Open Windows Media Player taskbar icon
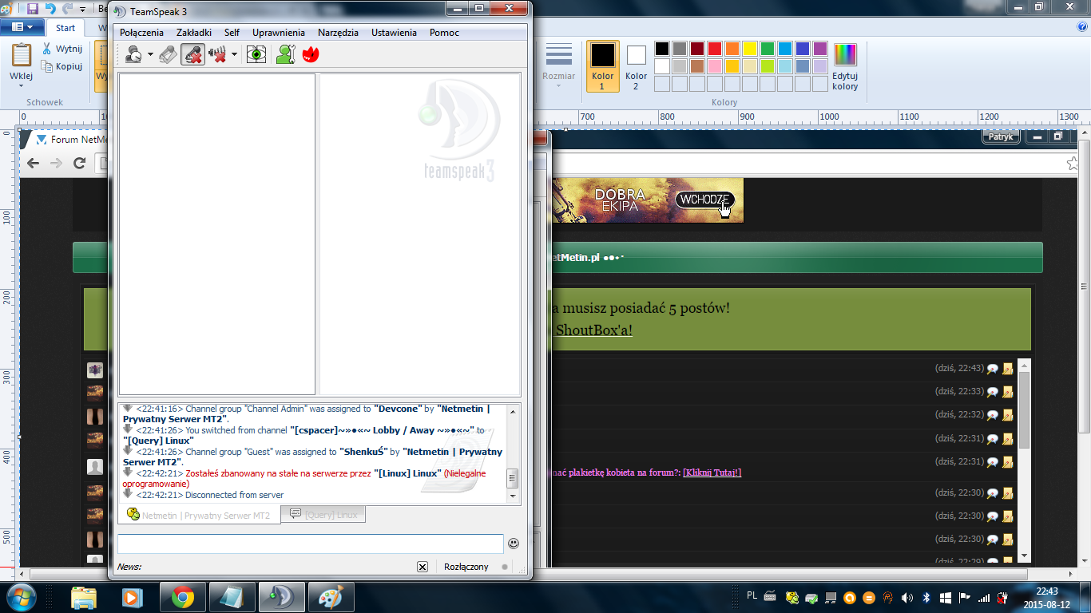This screenshot has height=613, width=1091. pyautogui.click(x=131, y=597)
